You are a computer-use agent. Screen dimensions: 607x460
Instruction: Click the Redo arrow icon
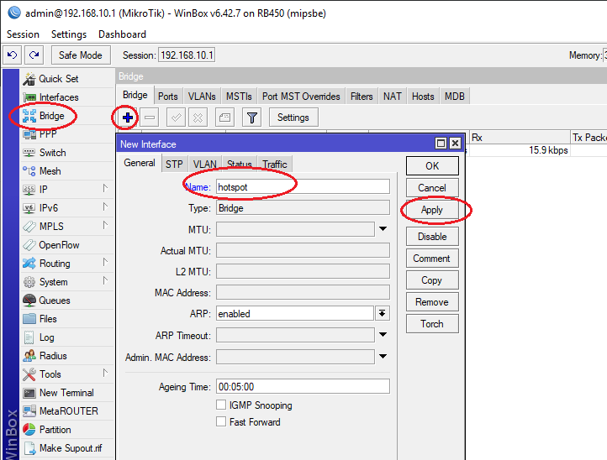pyautogui.click(x=34, y=55)
